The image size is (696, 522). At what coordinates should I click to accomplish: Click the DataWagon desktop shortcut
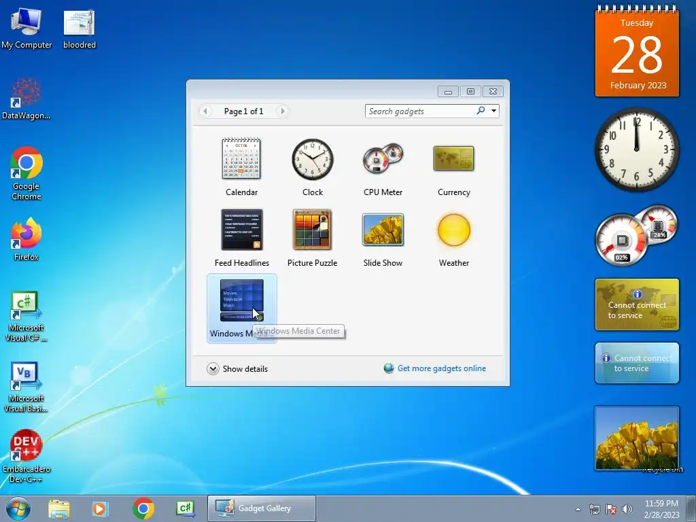(27, 99)
